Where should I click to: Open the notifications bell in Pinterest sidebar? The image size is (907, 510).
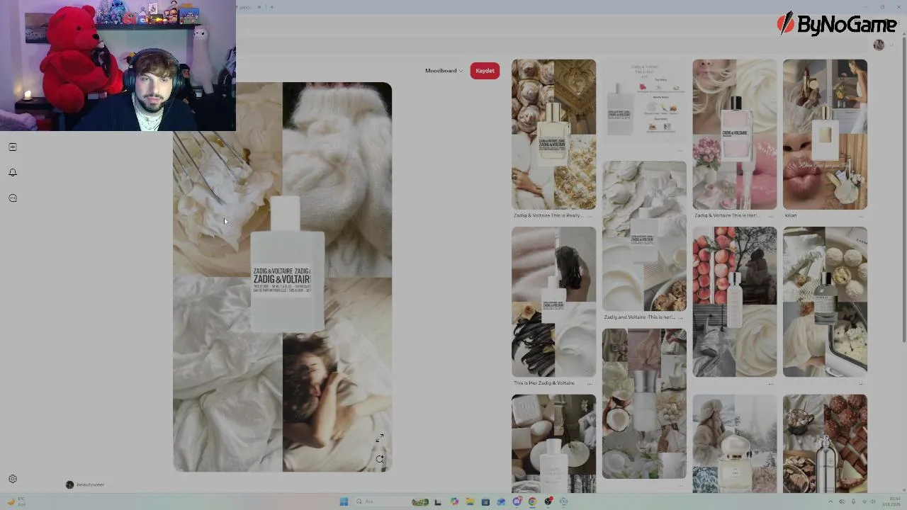(13, 172)
